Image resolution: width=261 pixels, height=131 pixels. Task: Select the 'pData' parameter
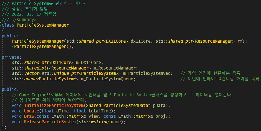tap(159, 106)
